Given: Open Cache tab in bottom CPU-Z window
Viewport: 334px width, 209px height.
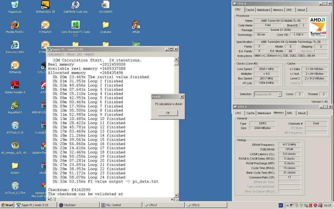Looking at the screenshot, I should (250, 113).
